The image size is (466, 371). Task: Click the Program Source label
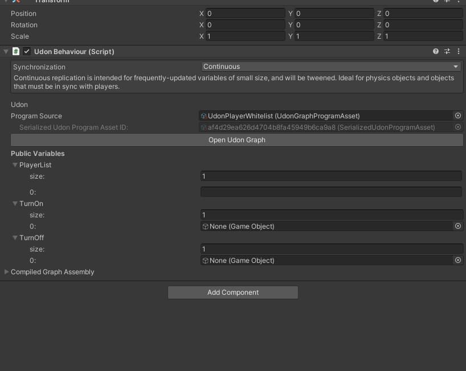pyautogui.click(x=36, y=116)
